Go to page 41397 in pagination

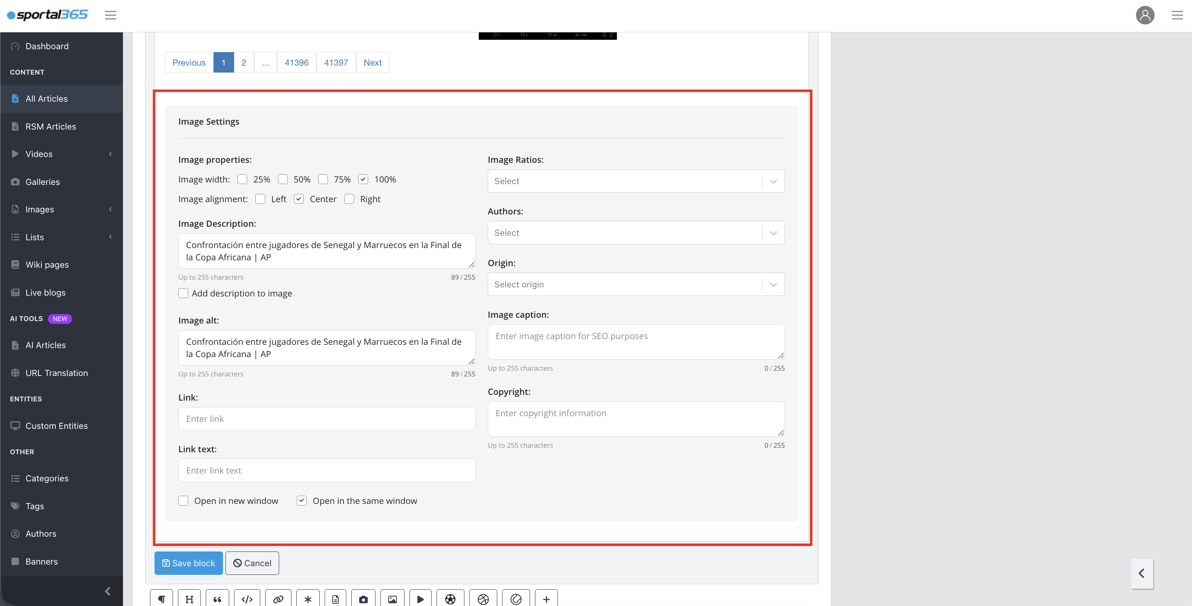tap(336, 62)
